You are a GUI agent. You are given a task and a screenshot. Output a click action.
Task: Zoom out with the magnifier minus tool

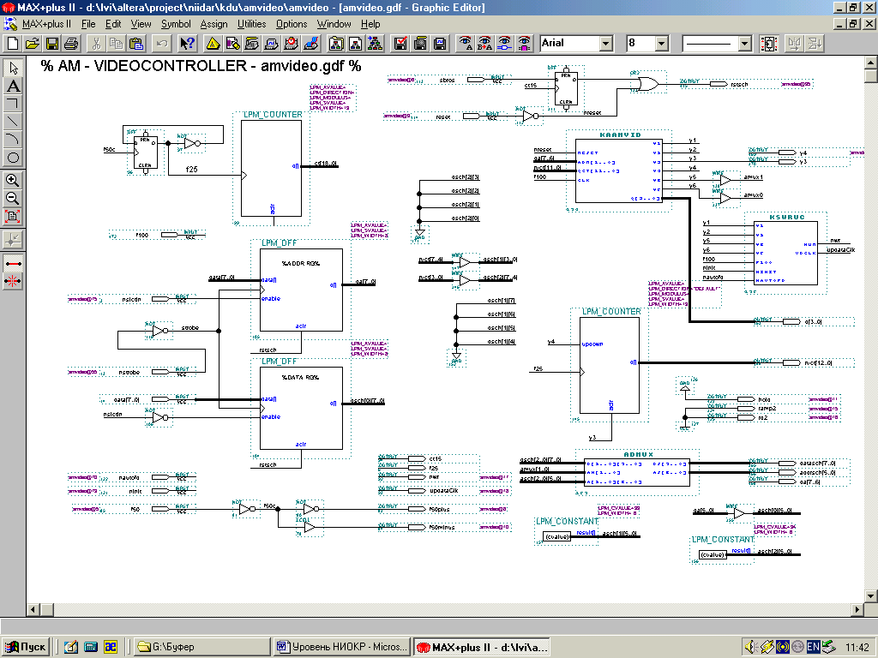click(13, 198)
